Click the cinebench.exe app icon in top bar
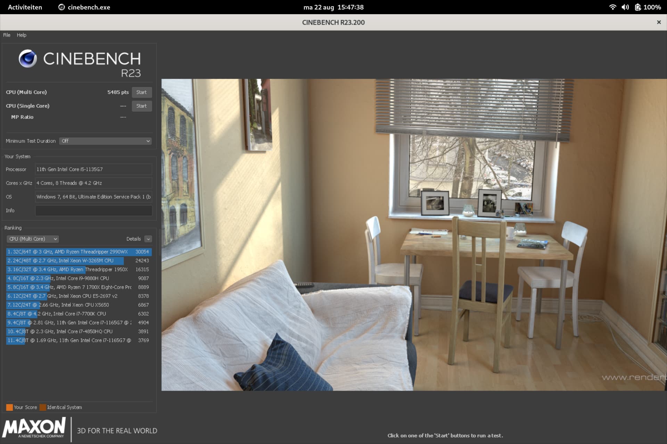The image size is (667, 444). point(61,7)
